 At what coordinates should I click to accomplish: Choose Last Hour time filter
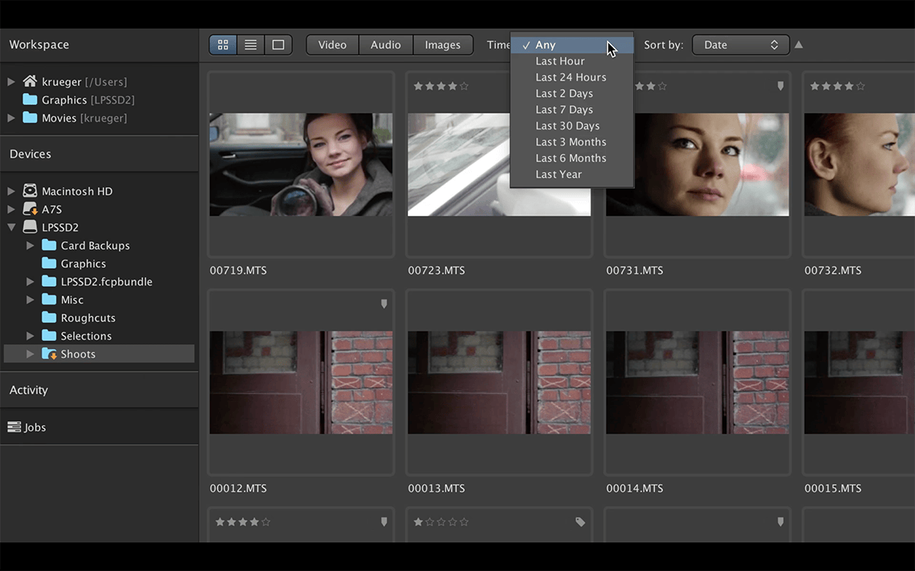[x=572, y=61]
